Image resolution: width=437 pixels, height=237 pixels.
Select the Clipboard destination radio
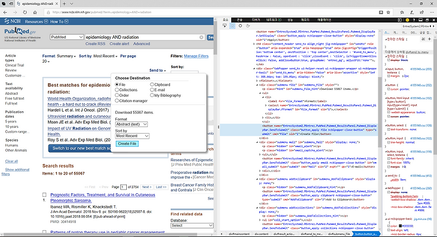click(x=152, y=84)
